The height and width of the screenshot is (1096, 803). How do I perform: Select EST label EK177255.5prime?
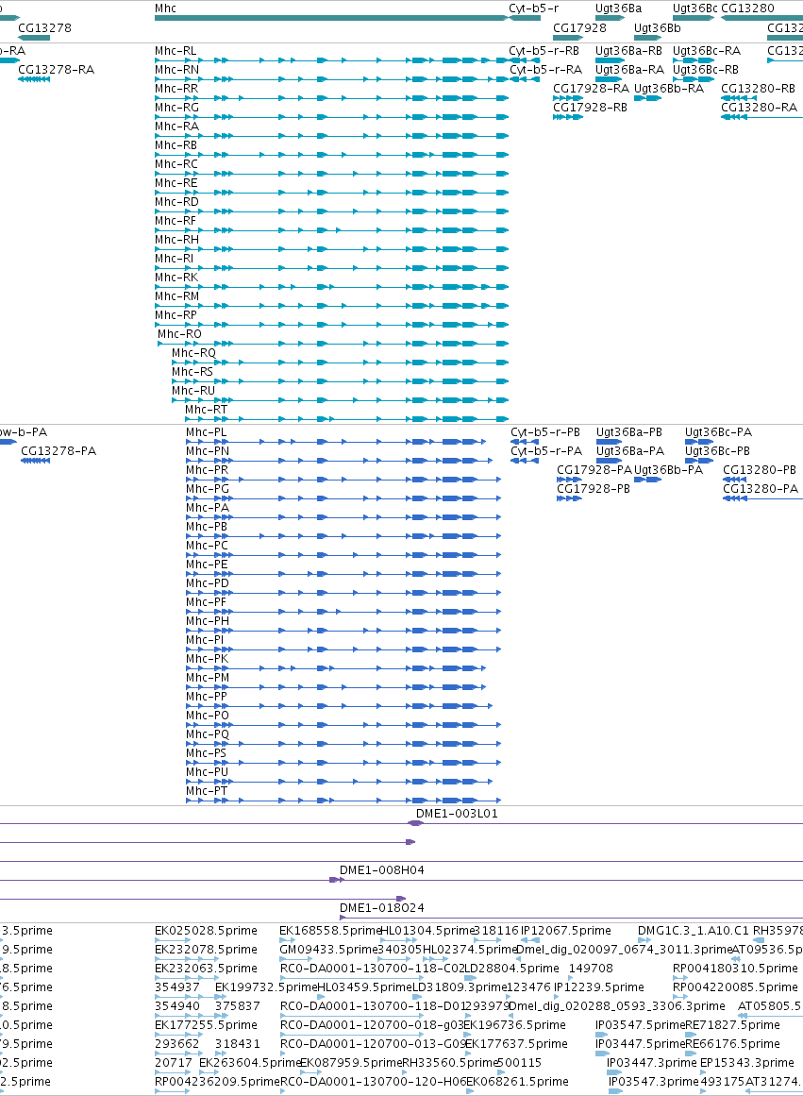(x=206, y=1025)
